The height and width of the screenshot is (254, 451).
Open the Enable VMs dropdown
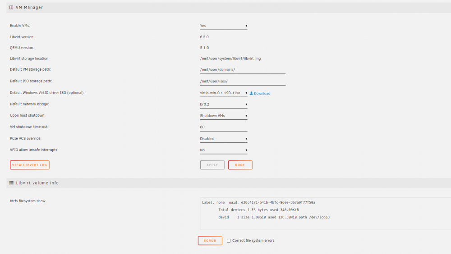(224, 26)
